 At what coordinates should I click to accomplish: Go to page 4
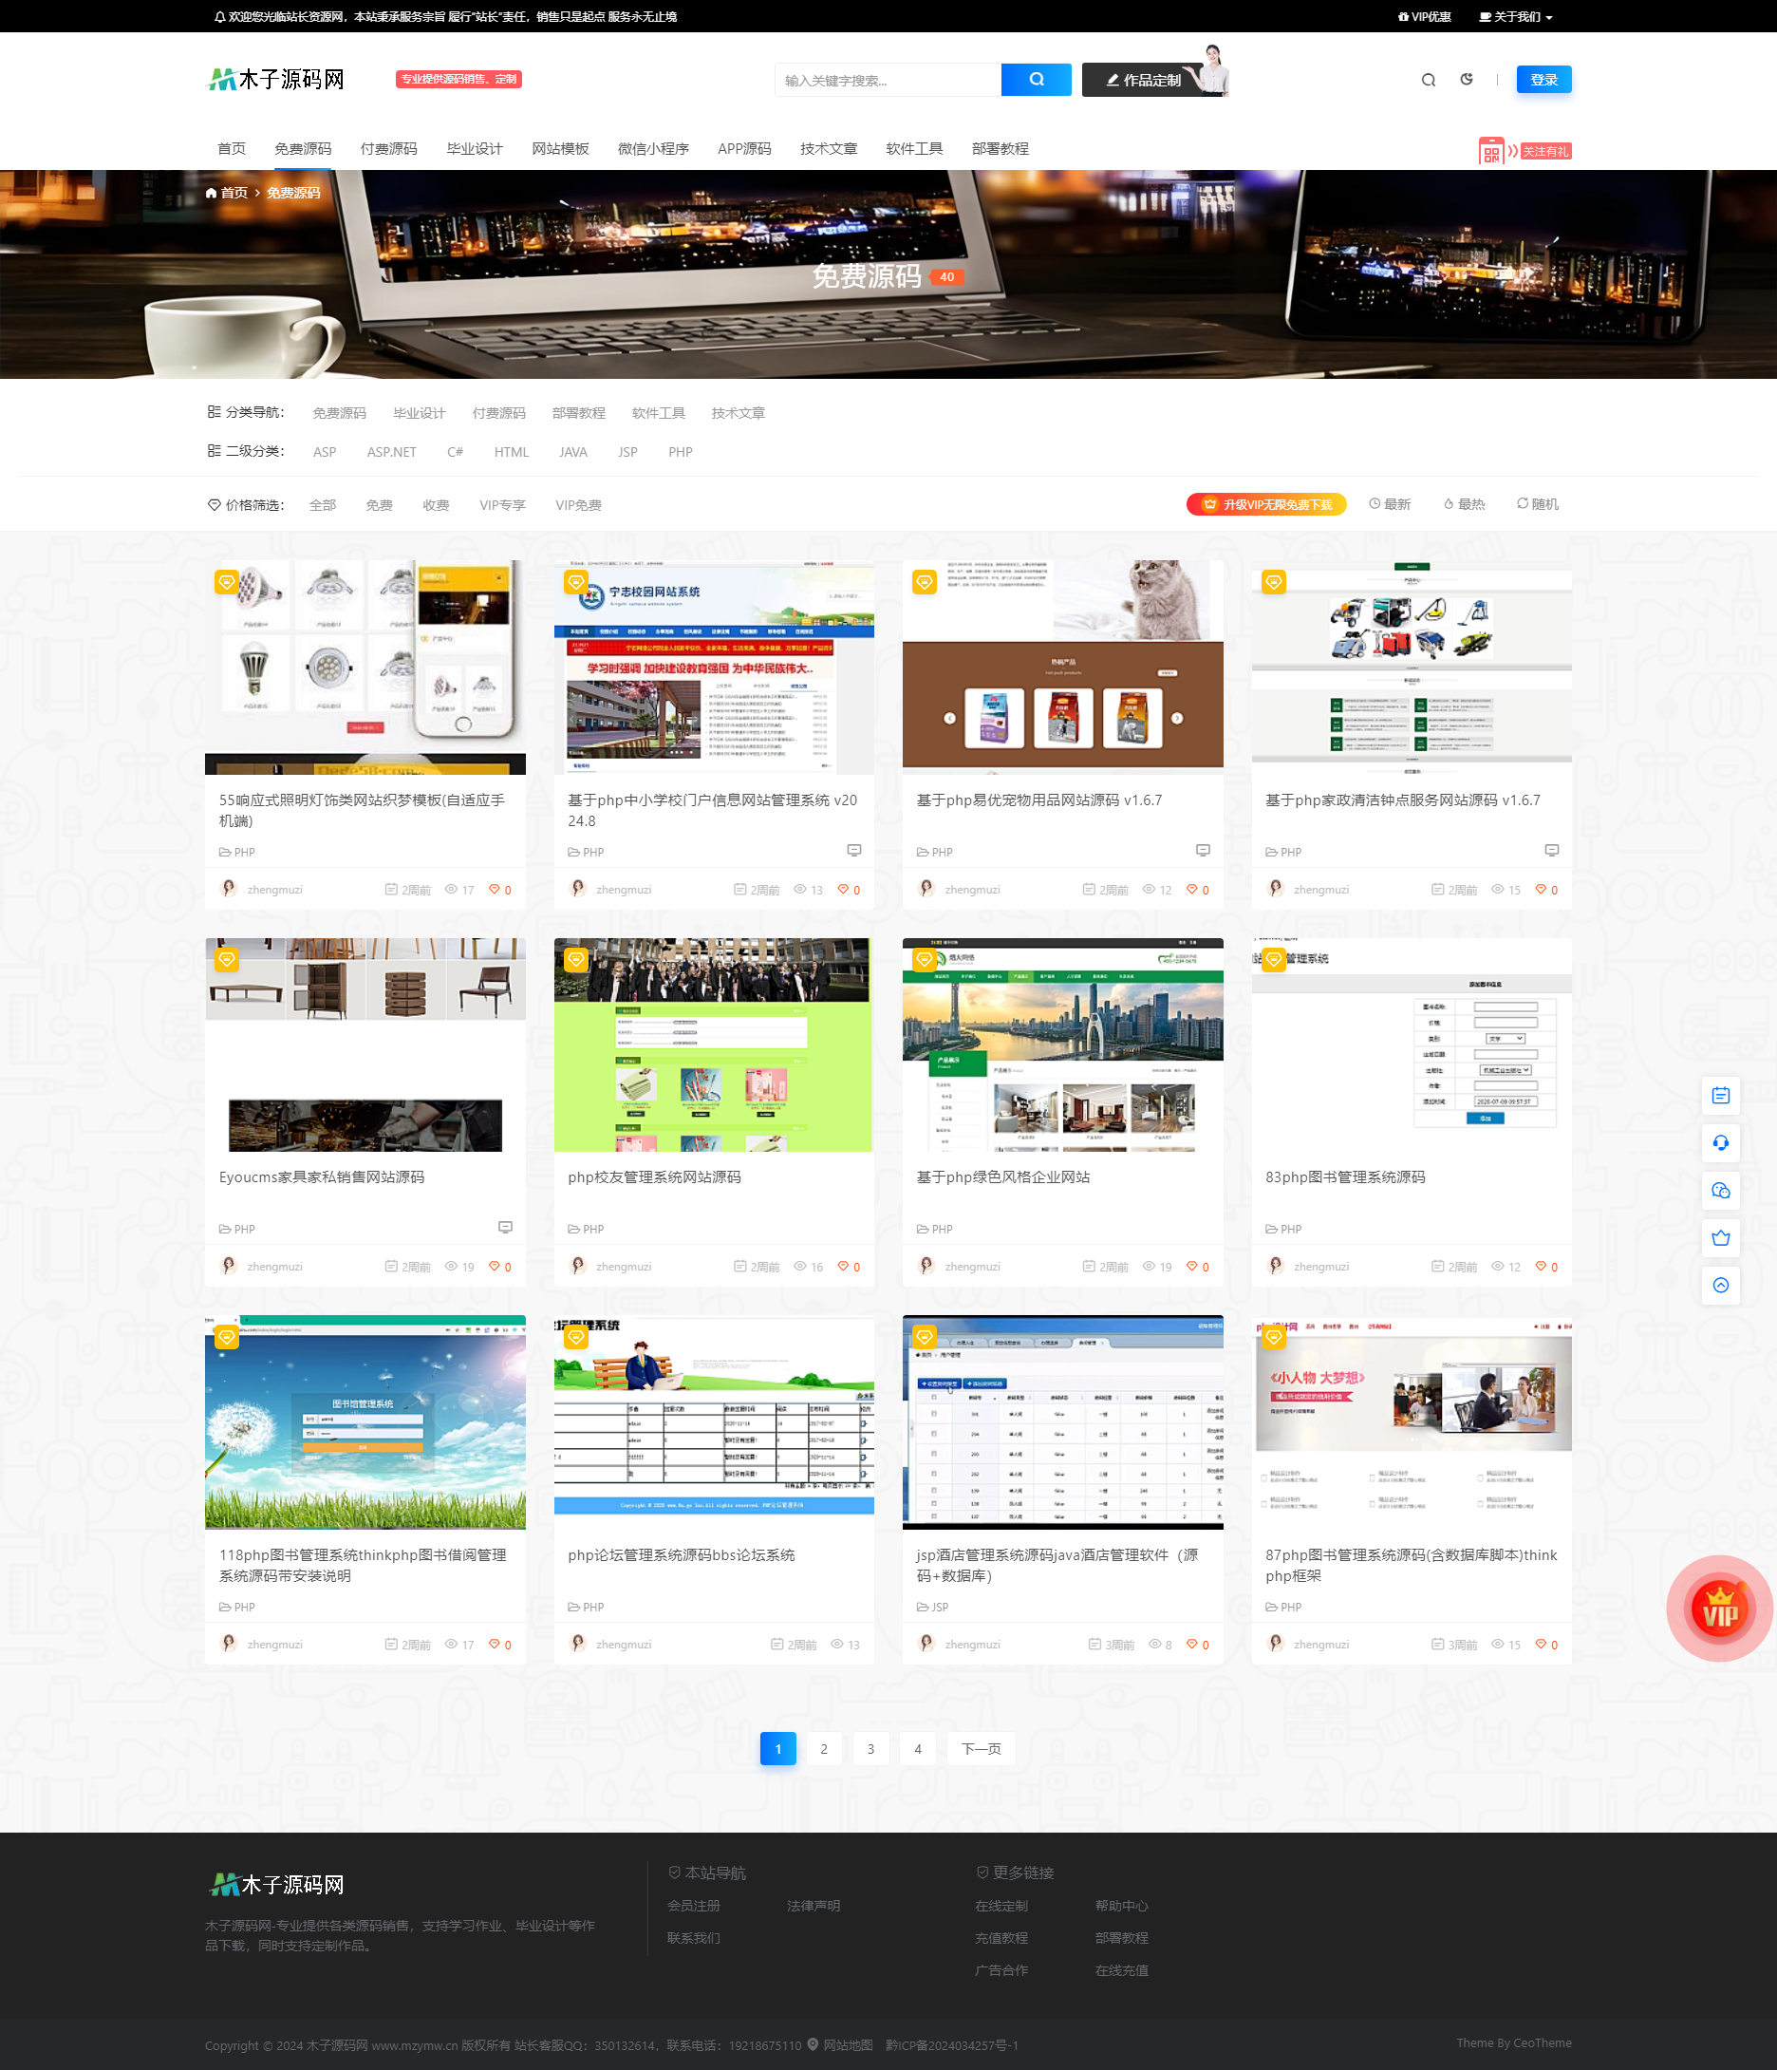click(917, 1748)
